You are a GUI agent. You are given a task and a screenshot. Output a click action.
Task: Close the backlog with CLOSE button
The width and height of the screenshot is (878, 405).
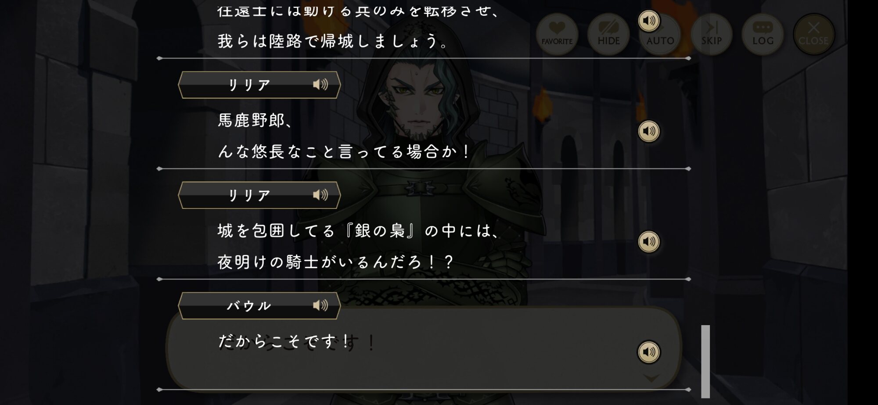coord(813,34)
